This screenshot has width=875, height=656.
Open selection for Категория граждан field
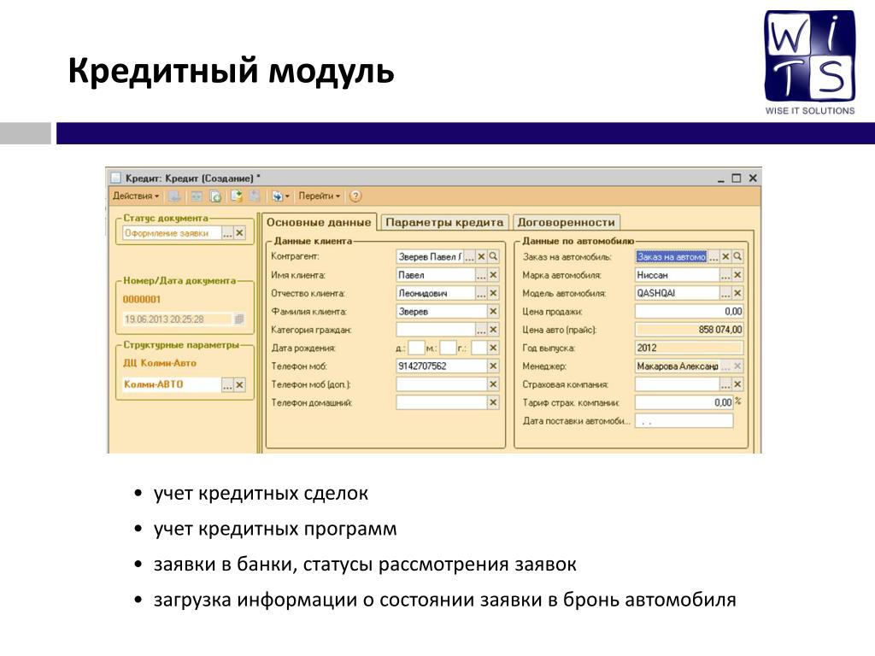481,330
